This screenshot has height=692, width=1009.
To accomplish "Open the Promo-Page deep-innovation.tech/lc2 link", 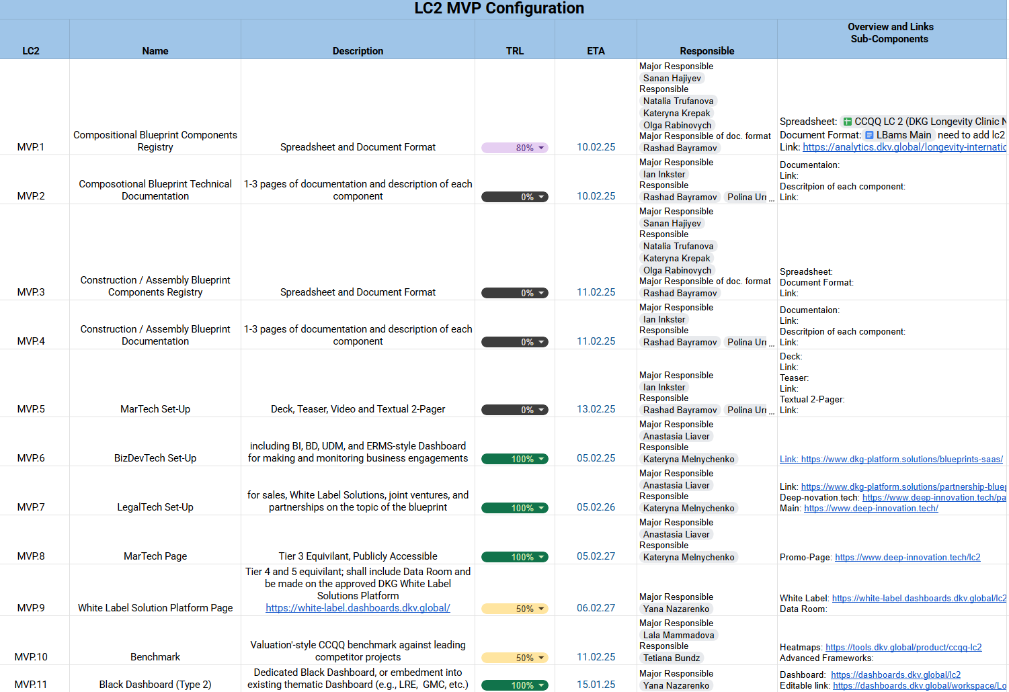I will [x=907, y=558].
